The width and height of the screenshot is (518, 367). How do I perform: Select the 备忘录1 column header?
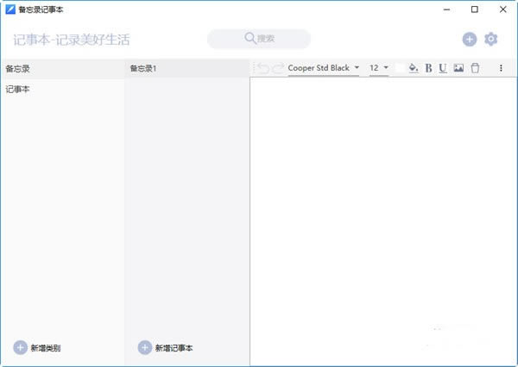143,68
